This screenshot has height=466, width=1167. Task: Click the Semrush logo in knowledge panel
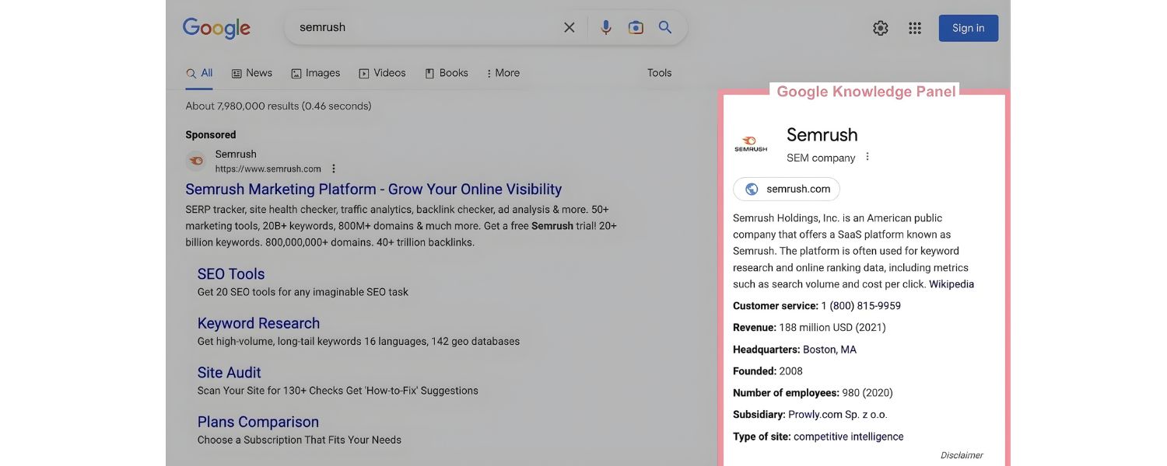coord(751,144)
